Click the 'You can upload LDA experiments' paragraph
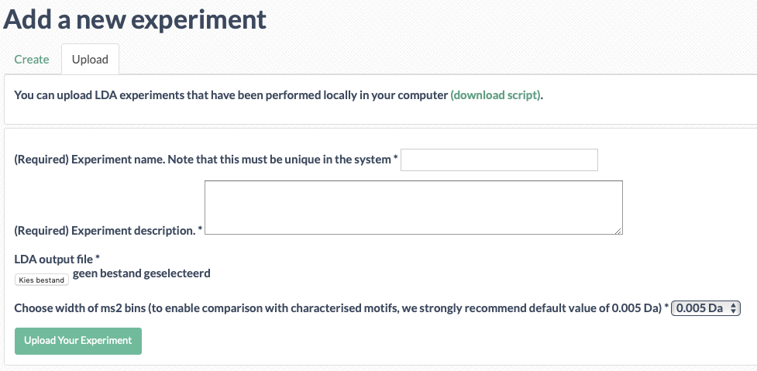 click(279, 95)
